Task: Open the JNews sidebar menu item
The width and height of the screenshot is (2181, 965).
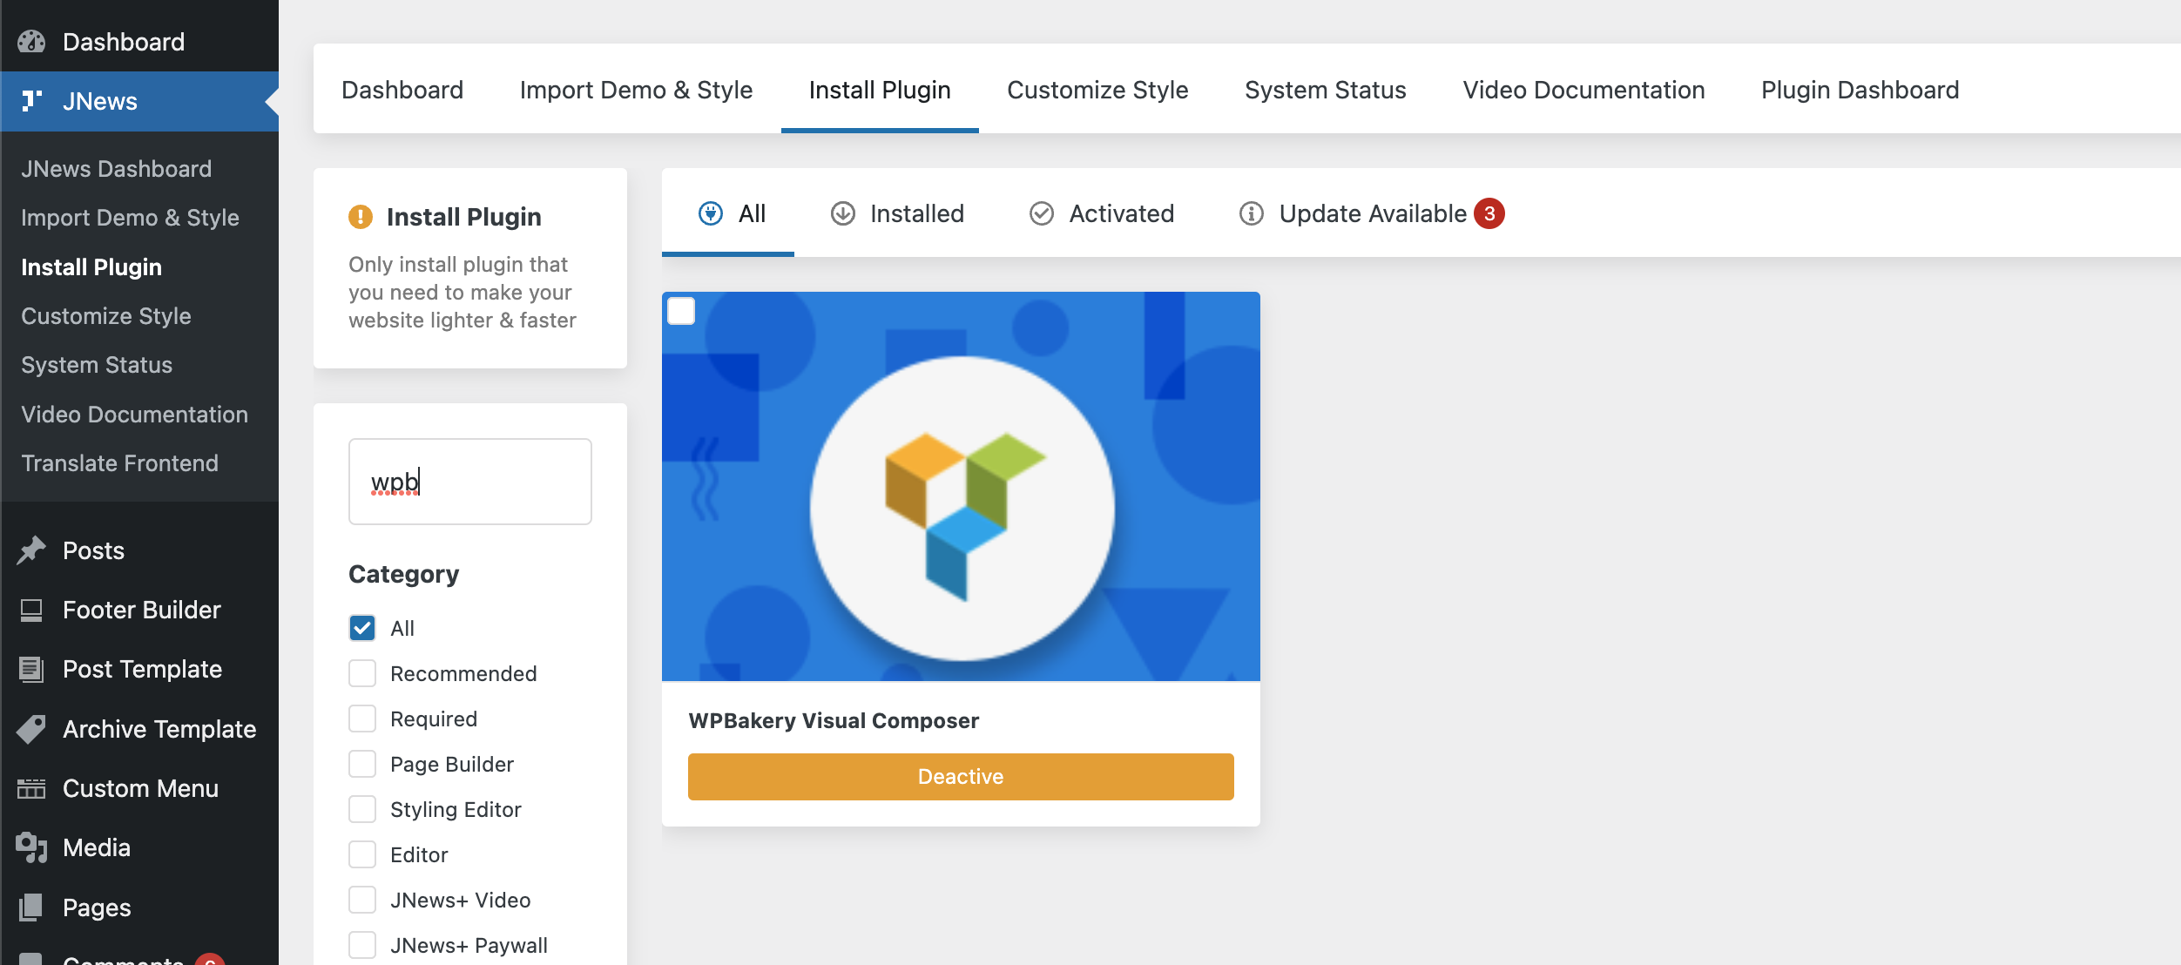Action: click(x=139, y=101)
